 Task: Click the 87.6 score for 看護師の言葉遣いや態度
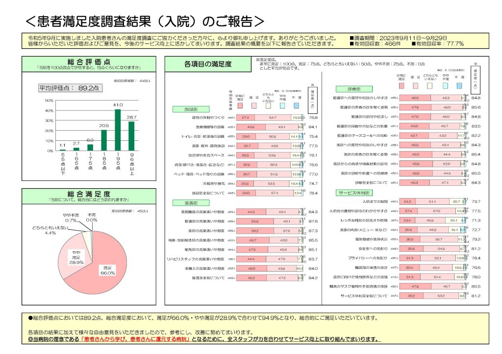point(313,221)
